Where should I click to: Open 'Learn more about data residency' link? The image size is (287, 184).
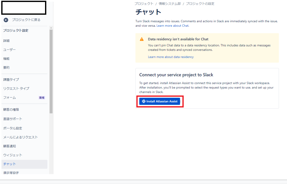171,57
